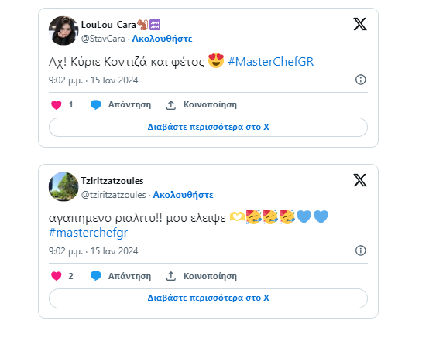Click share arrow icon on second tweet
Viewport: 429px width, 351px height.
[x=171, y=276]
